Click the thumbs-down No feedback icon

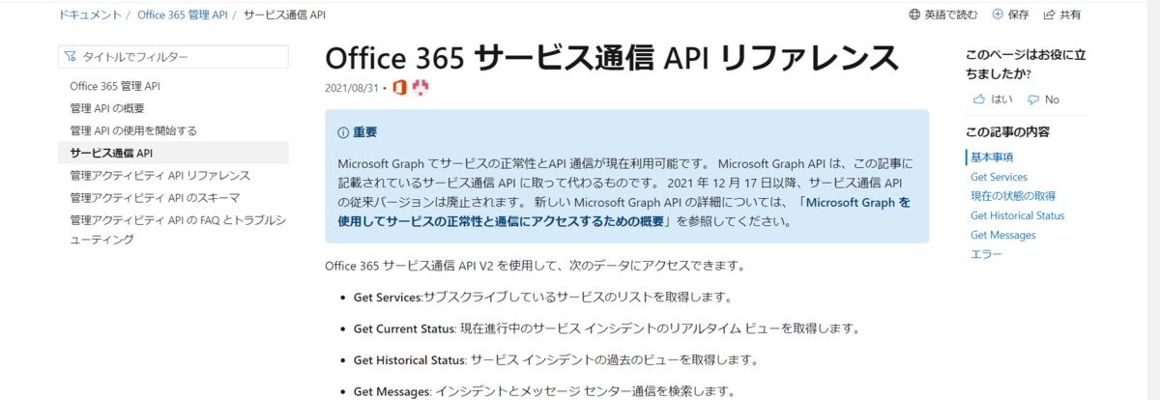tap(1033, 100)
